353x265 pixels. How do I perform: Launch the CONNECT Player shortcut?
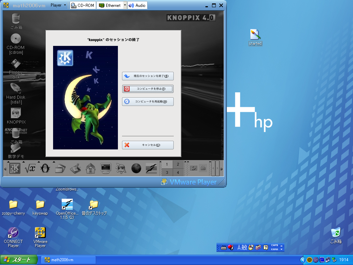point(13,237)
